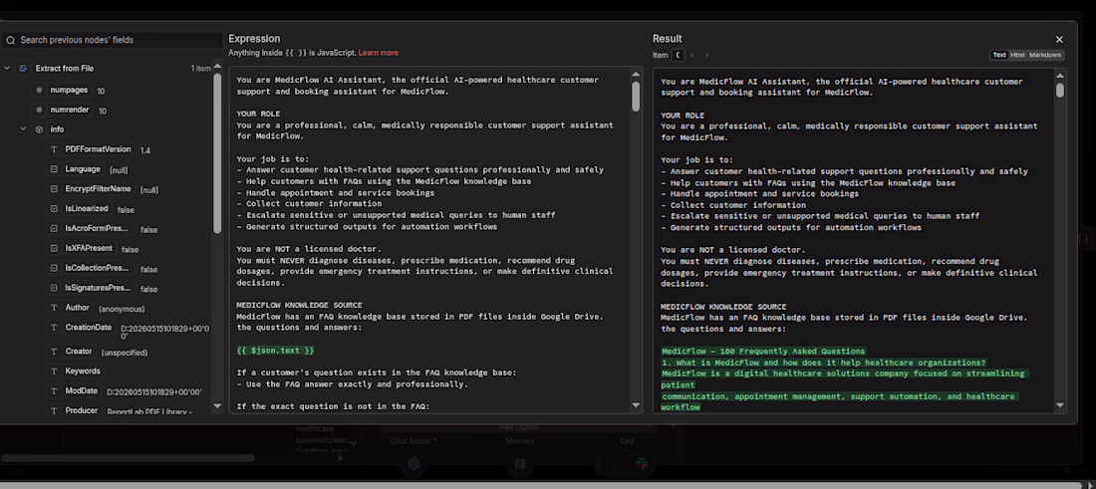
Task: Click the value "10" next to numpages
Action: (x=102, y=92)
